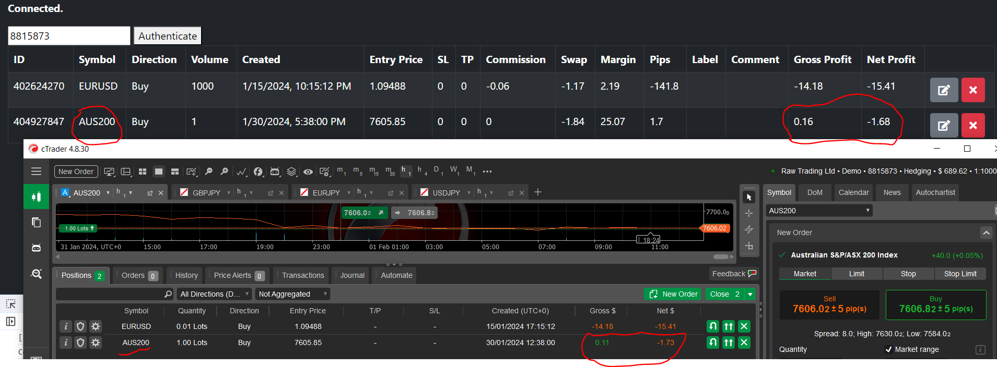Switch to multi-chart grid layout
The height and width of the screenshot is (367, 997).
pyautogui.click(x=142, y=171)
